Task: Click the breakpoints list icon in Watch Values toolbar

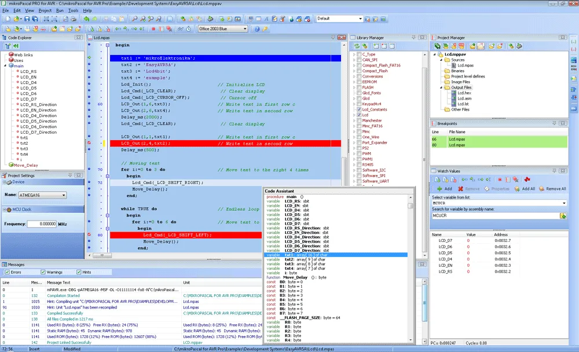Action: tap(508, 179)
